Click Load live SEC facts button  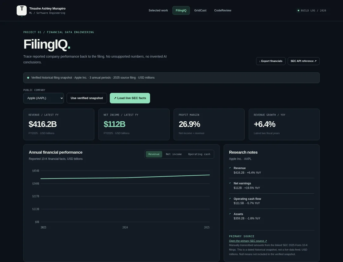pyautogui.click(x=130, y=98)
